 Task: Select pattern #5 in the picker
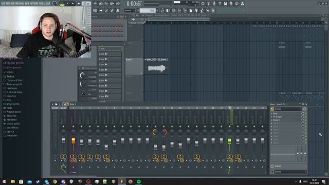tap(109, 70)
